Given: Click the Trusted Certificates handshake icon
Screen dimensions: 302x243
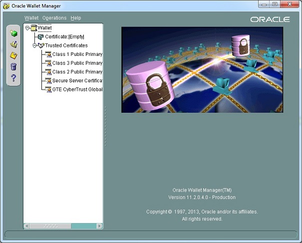Looking at the screenshot, I should (41, 45).
